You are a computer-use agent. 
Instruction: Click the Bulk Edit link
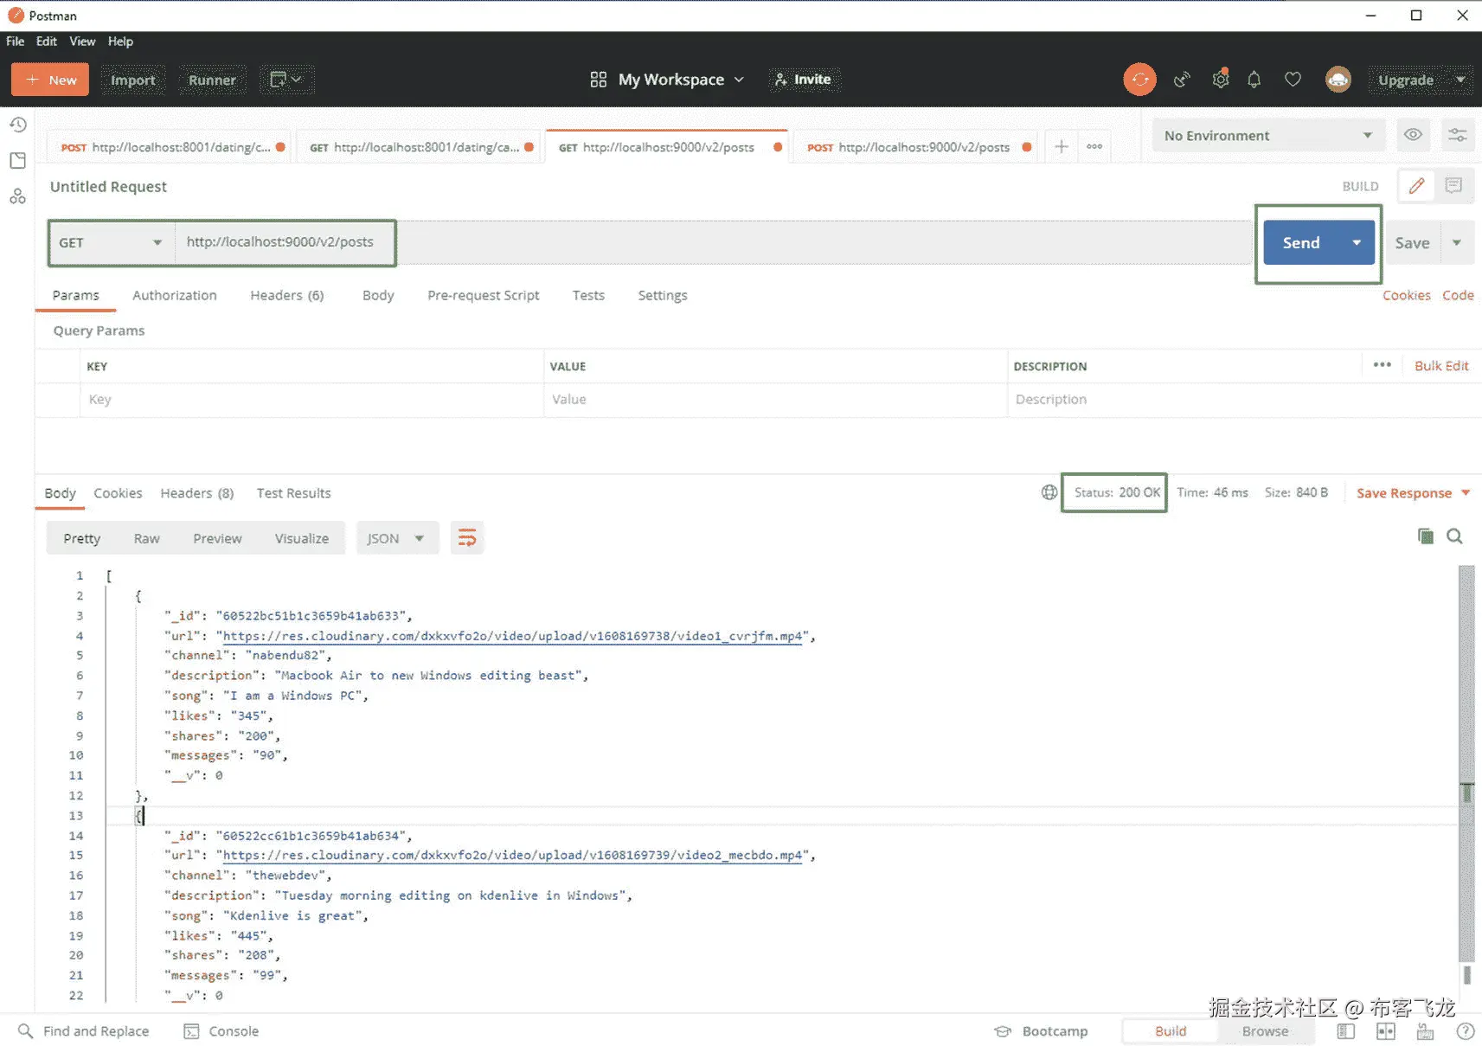click(1441, 366)
